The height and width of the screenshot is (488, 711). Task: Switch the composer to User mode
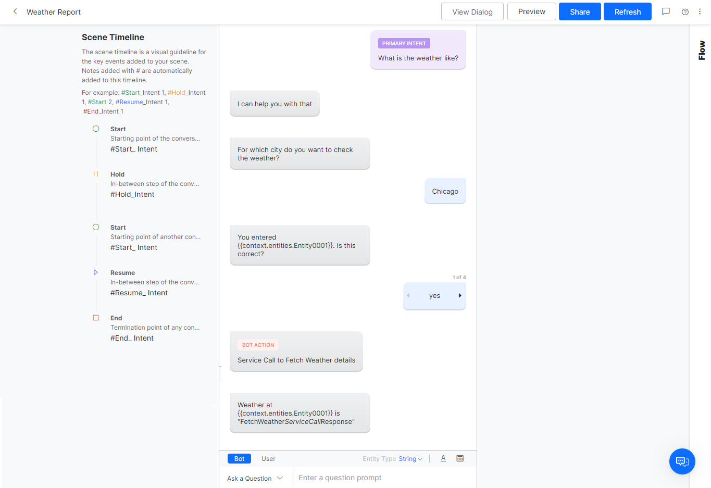point(268,458)
